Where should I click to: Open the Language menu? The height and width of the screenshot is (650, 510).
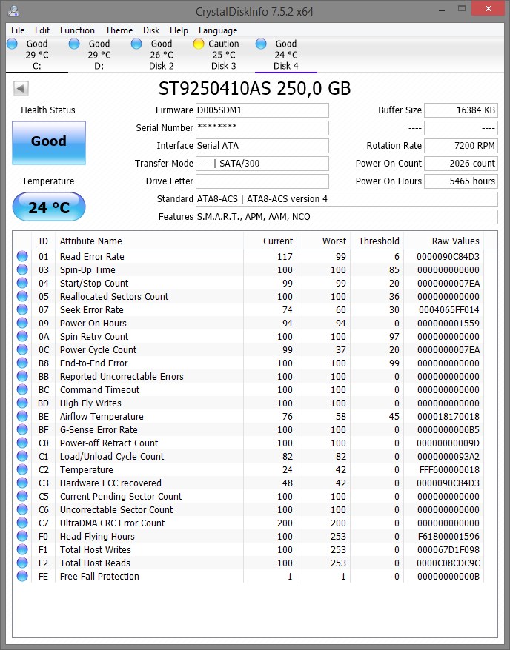pos(218,30)
